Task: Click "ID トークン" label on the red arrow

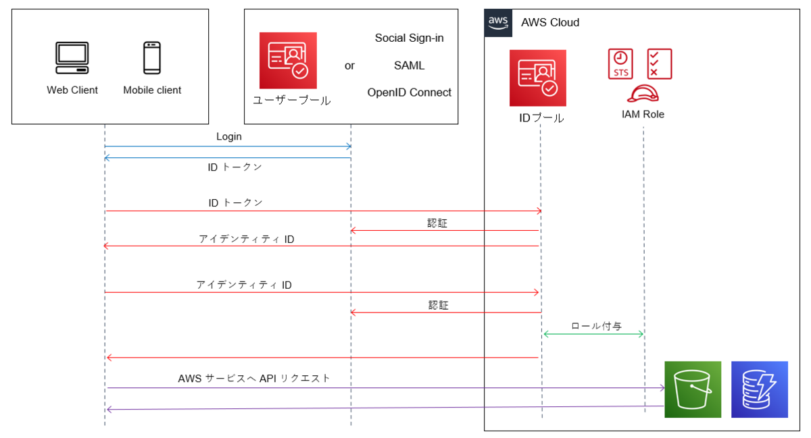Action: click(x=236, y=202)
